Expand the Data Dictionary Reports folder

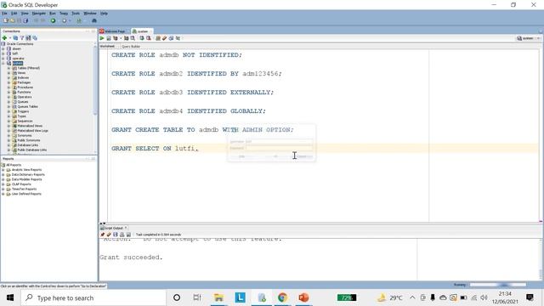coord(3,175)
